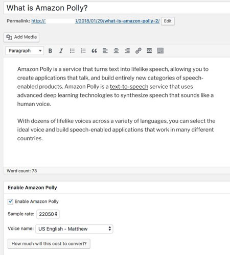Click the Word count: 73 status
The image size is (230, 255).
[x=22, y=171]
